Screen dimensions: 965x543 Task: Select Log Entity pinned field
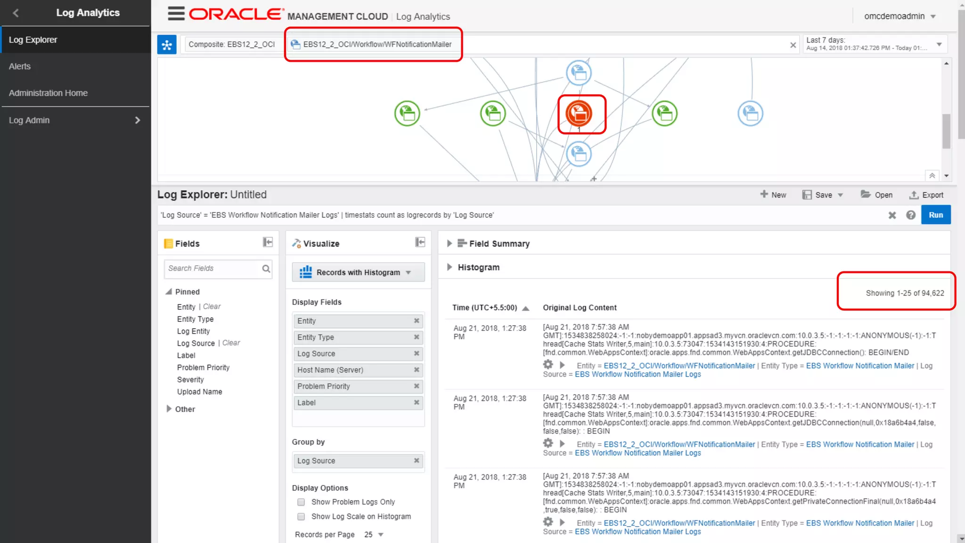(x=193, y=331)
